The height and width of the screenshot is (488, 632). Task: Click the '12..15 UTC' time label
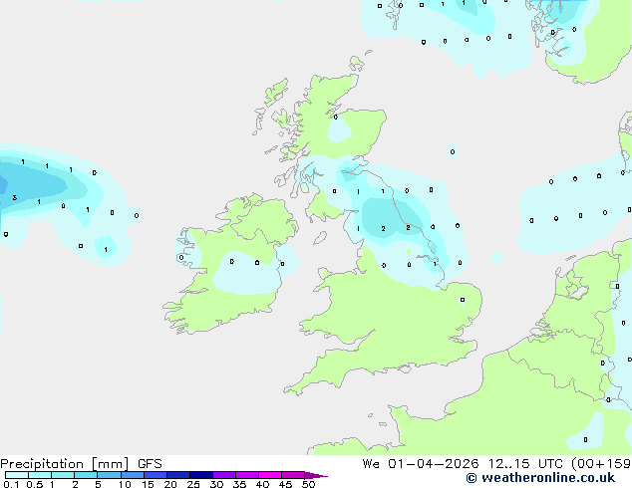pos(525,464)
